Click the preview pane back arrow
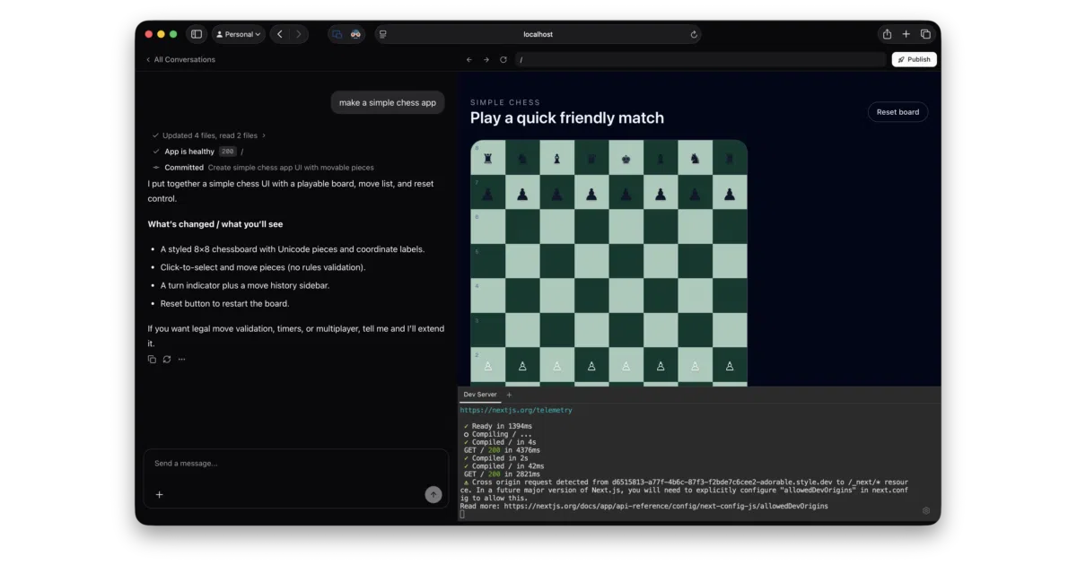The height and width of the screenshot is (565, 1077). point(468,59)
